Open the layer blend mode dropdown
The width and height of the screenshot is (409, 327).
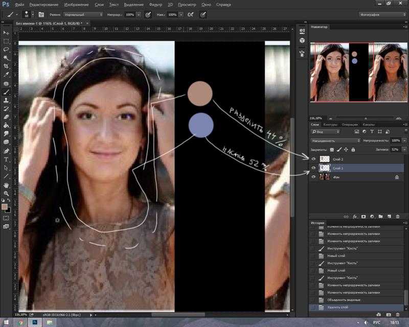coord(335,141)
